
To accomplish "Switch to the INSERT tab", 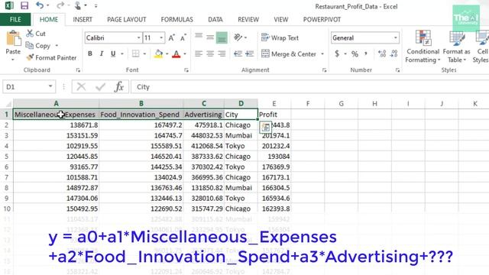I will point(83,19).
